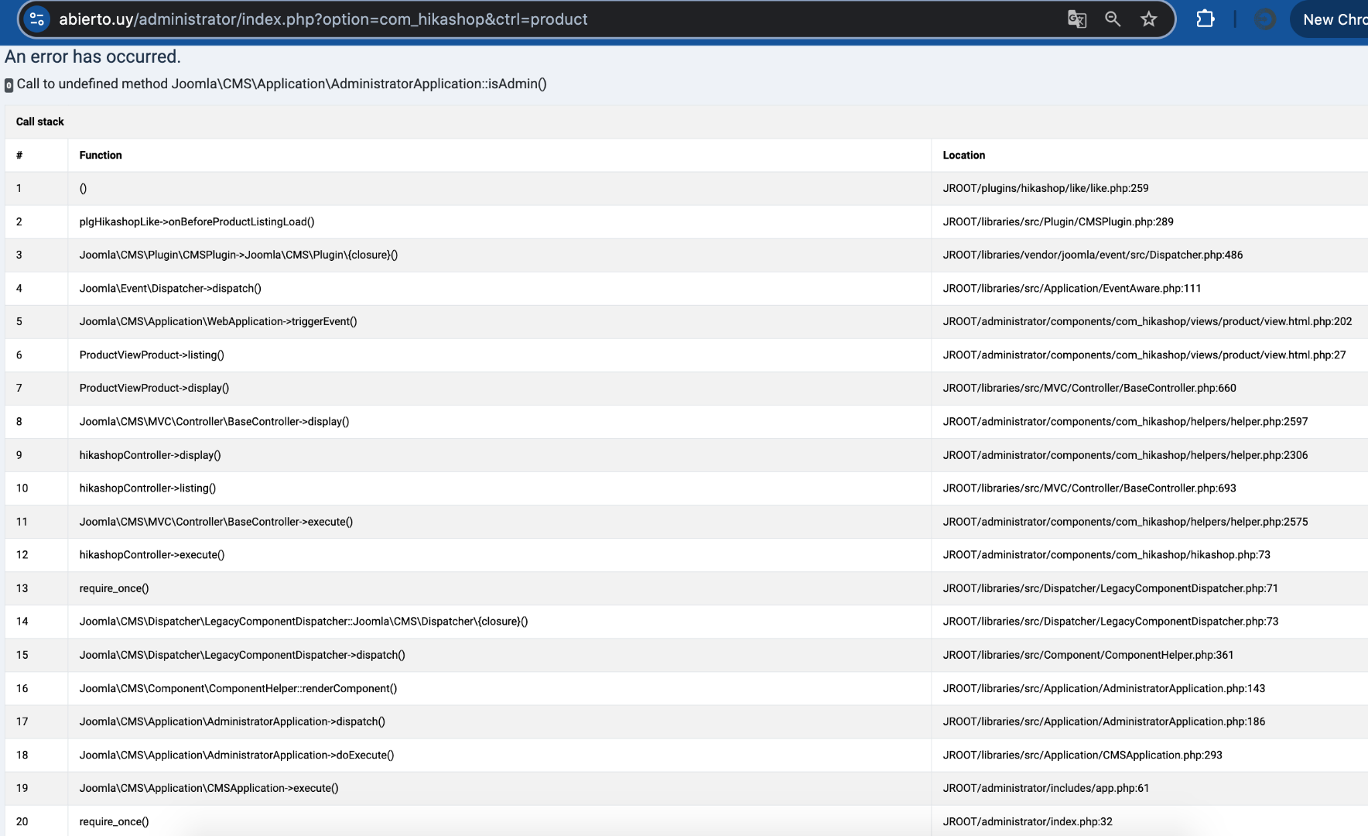Click the Function column header
Image resolution: width=1368 pixels, height=836 pixels.
click(101, 155)
